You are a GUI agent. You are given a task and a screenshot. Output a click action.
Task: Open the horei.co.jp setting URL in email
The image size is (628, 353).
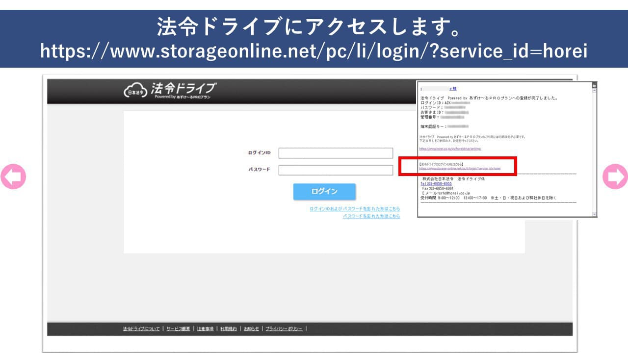[x=450, y=148]
